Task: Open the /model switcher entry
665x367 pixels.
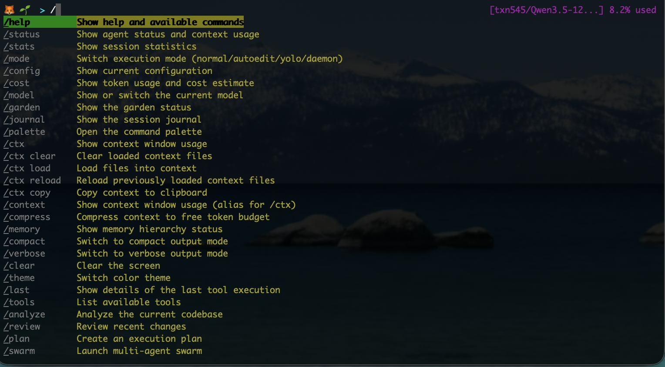Action: 19,95
